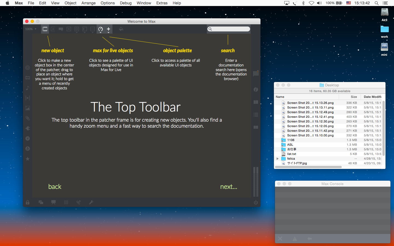Open the Arrange menu

click(88, 3)
